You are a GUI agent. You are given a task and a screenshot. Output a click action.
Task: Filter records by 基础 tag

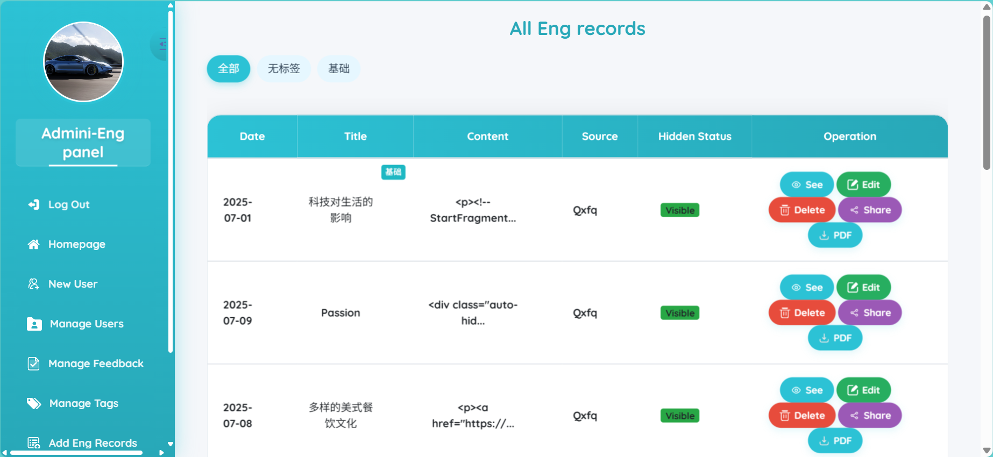pos(338,69)
